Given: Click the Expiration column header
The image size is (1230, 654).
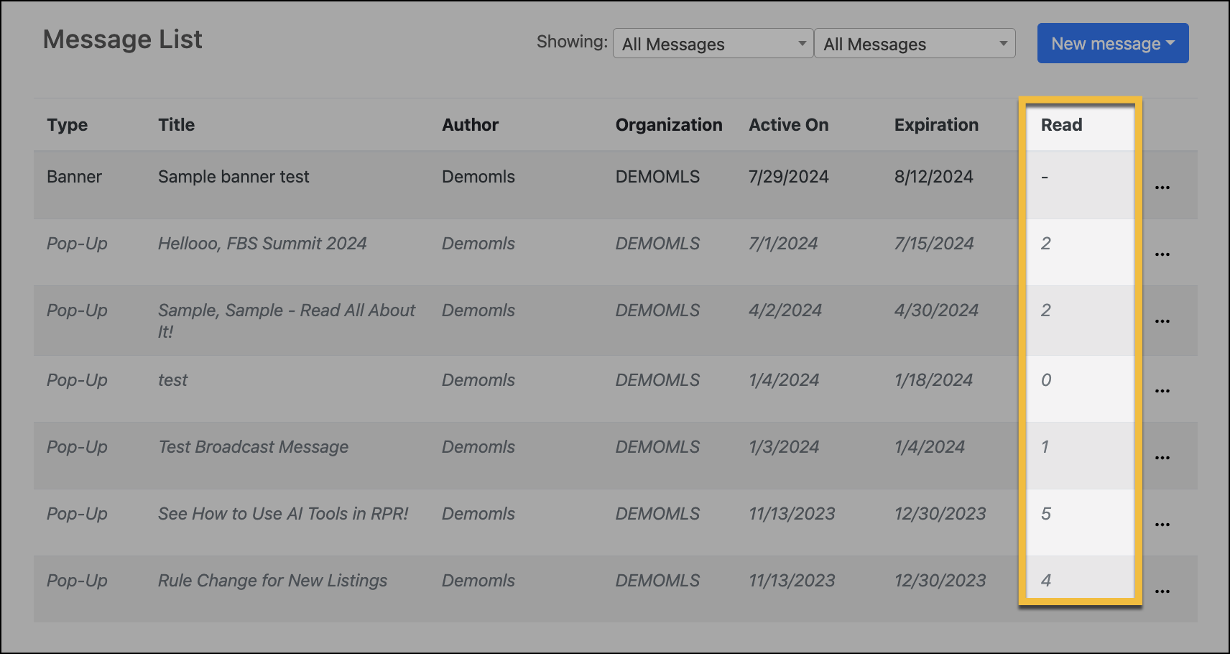Looking at the screenshot, I should tap(937, 125).
